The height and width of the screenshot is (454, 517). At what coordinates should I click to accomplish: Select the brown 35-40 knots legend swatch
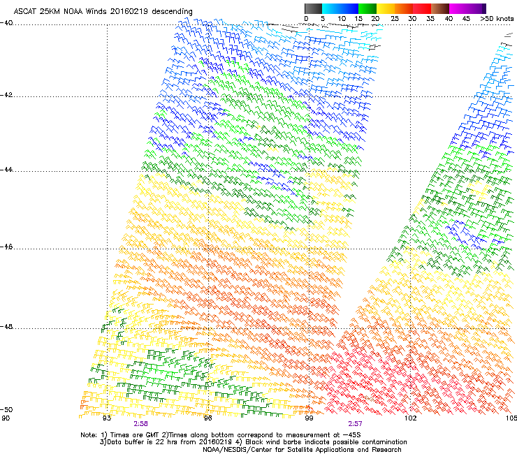coord(440,8)
